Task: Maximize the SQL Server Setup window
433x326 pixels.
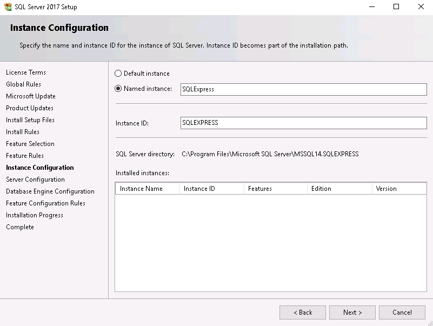Action: [396, 6]
